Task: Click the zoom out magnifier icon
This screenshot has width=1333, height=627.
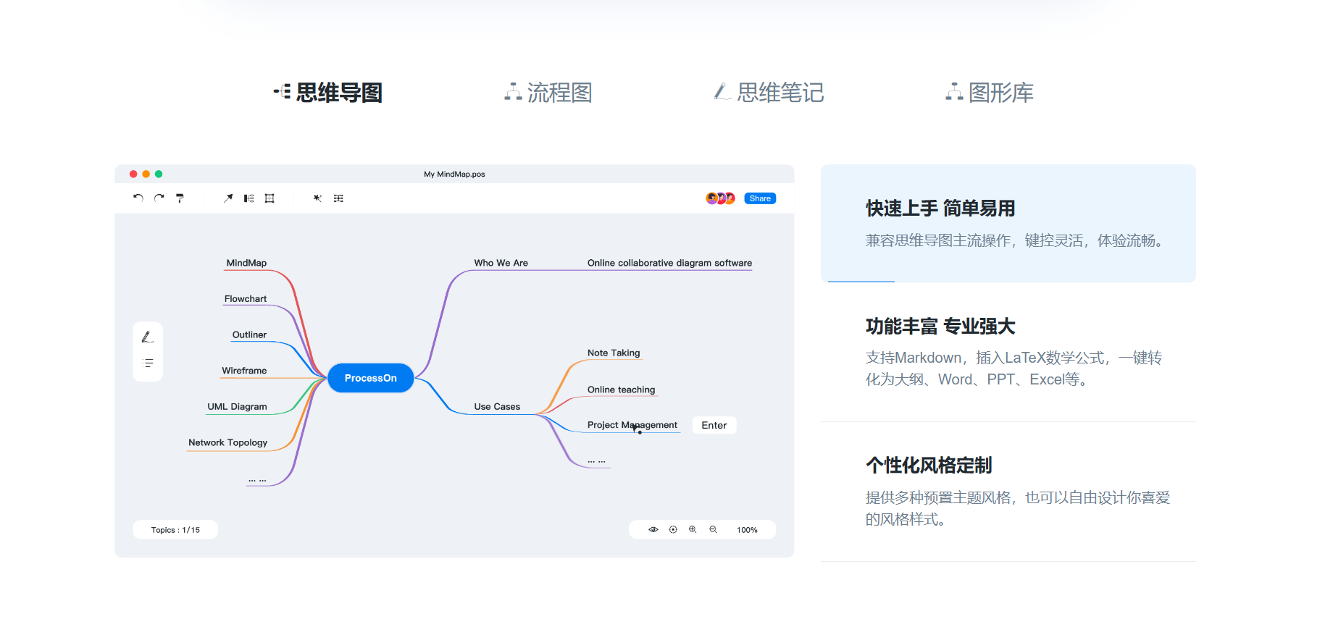Action: pyautogui.click(x=713, y=529)
